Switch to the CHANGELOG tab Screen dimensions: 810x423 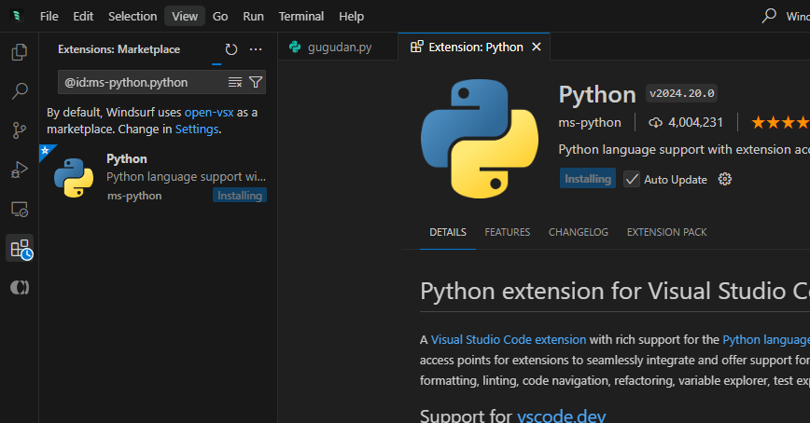[x=579, y=232]
